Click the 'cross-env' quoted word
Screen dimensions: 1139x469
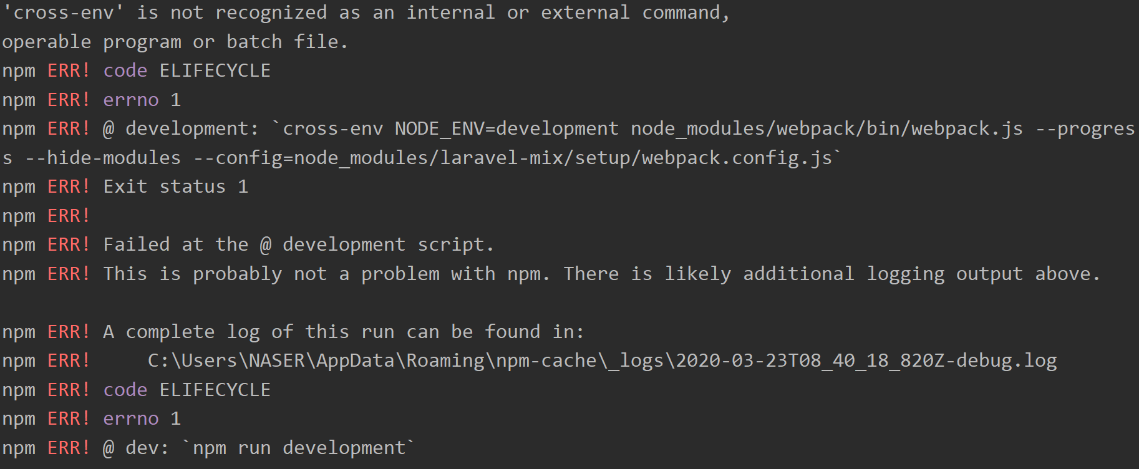(x=62, y=12)
